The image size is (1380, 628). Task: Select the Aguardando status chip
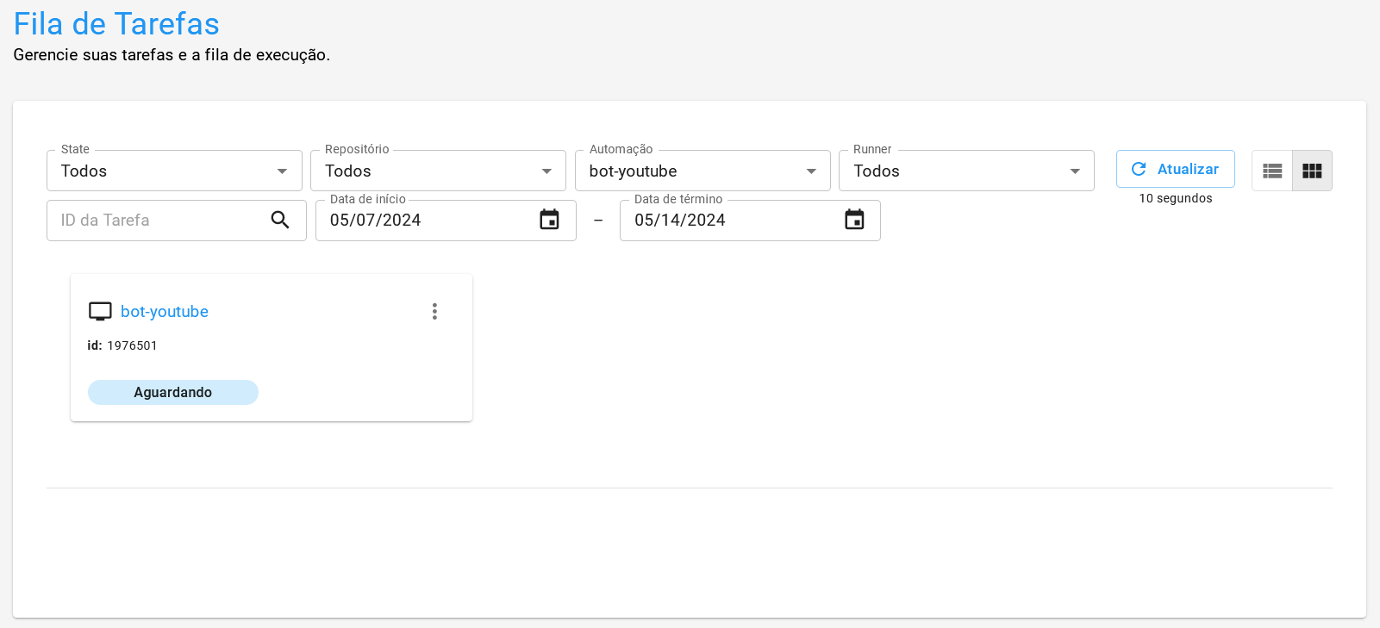[x=173, y=393]
